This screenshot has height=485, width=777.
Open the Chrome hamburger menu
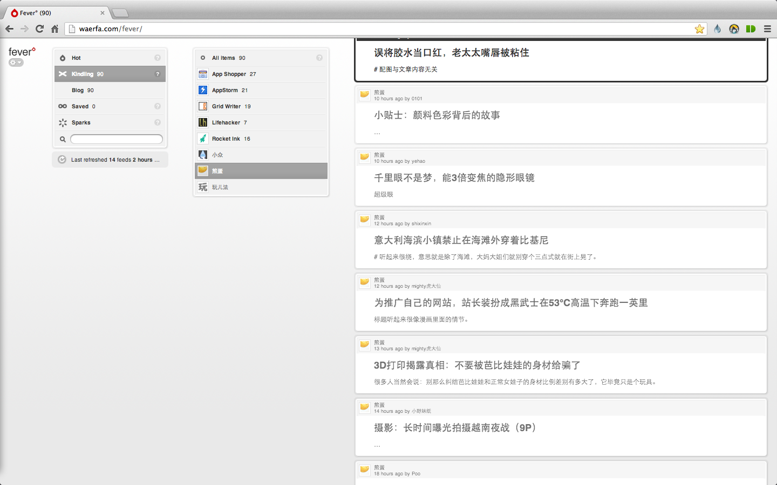click(767, 29)
